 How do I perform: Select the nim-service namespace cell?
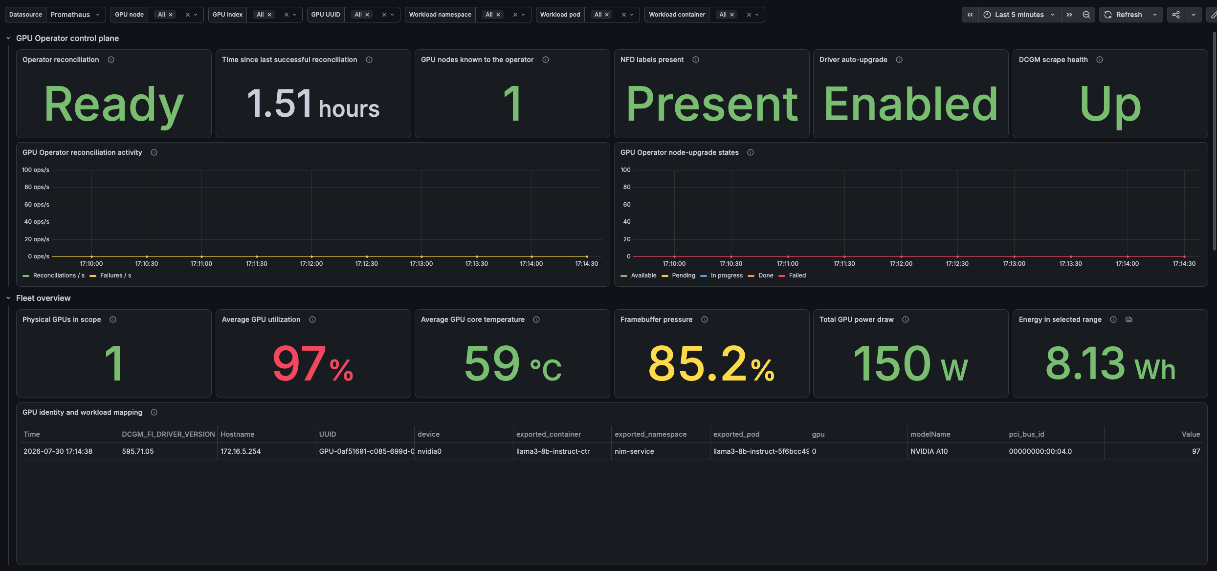[x=660, y=451]
